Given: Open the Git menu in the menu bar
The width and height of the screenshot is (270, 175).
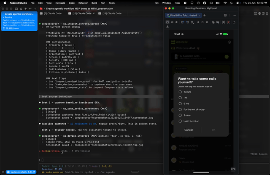Looking at the screenshot, I should (157, 3).
